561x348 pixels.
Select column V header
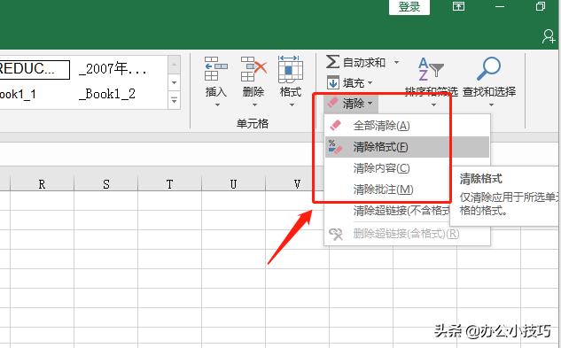[297, 184]
